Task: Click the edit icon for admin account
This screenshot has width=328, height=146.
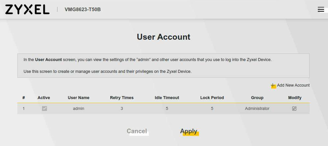Action: (294, 109)
